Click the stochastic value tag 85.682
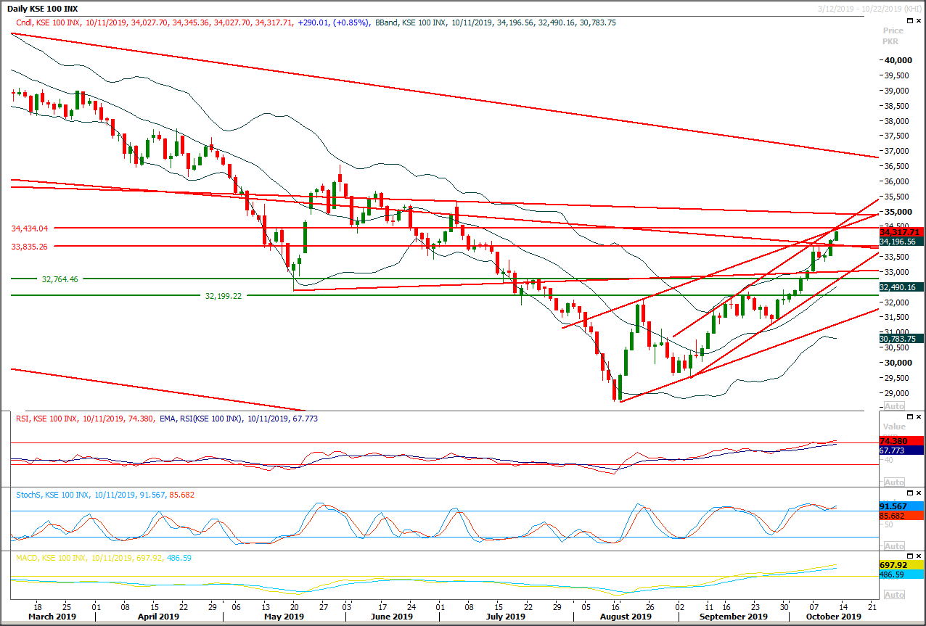This screenshot has width=926, height=626. pos(901,516)
